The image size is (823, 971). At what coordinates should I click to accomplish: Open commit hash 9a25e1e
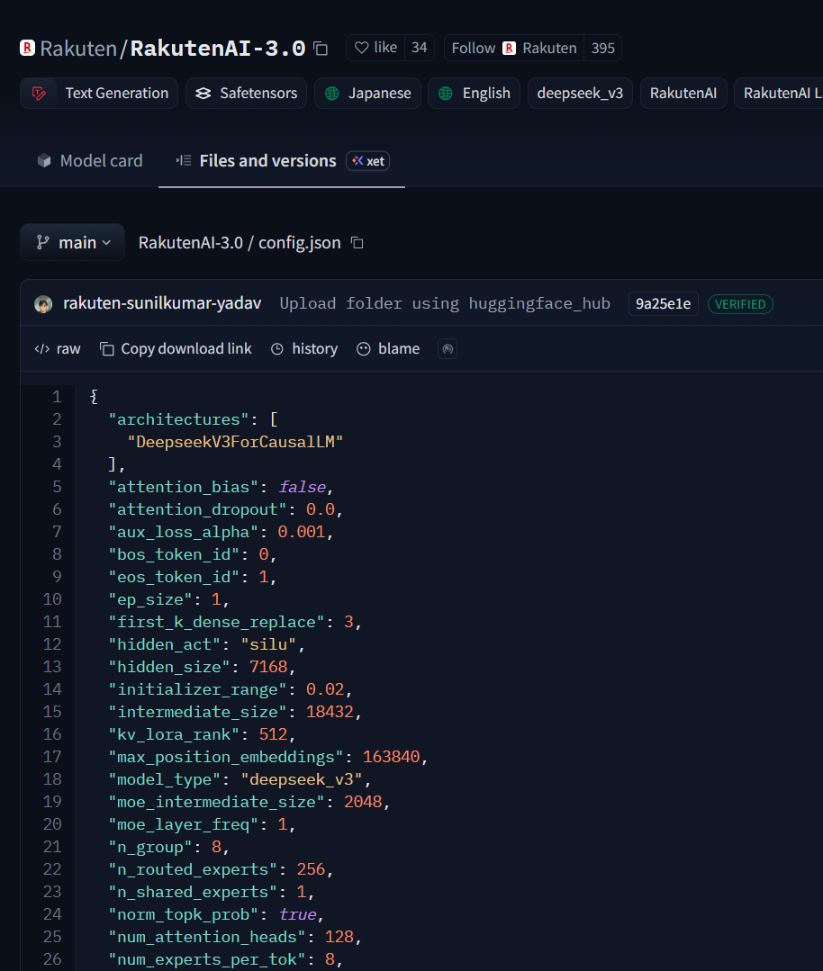click(663, 304)
